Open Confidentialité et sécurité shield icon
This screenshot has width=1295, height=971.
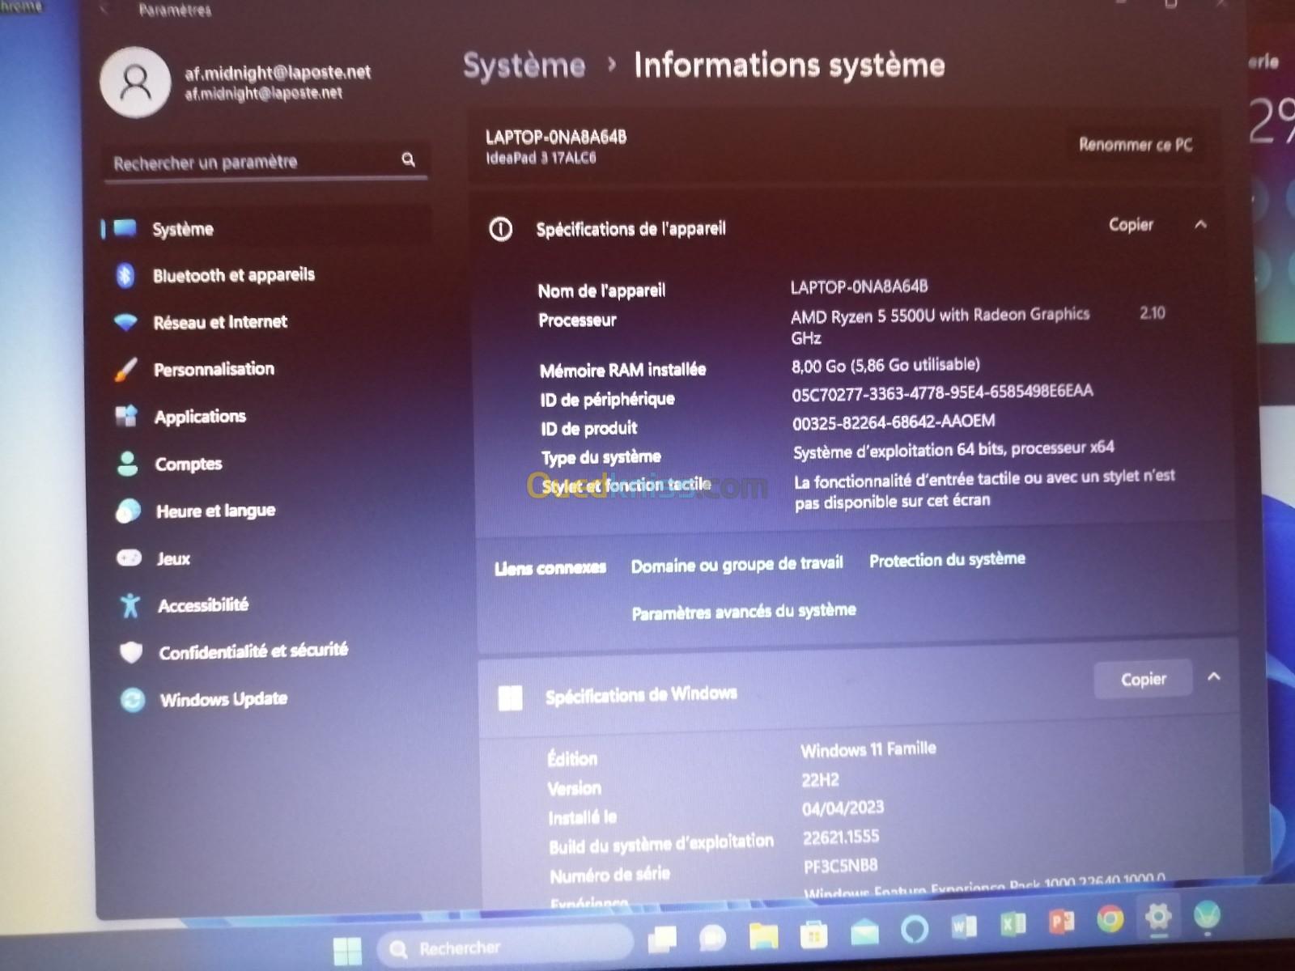(131, 652)
